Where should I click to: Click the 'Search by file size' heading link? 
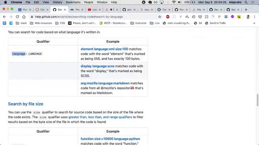(x=25, y=104)
